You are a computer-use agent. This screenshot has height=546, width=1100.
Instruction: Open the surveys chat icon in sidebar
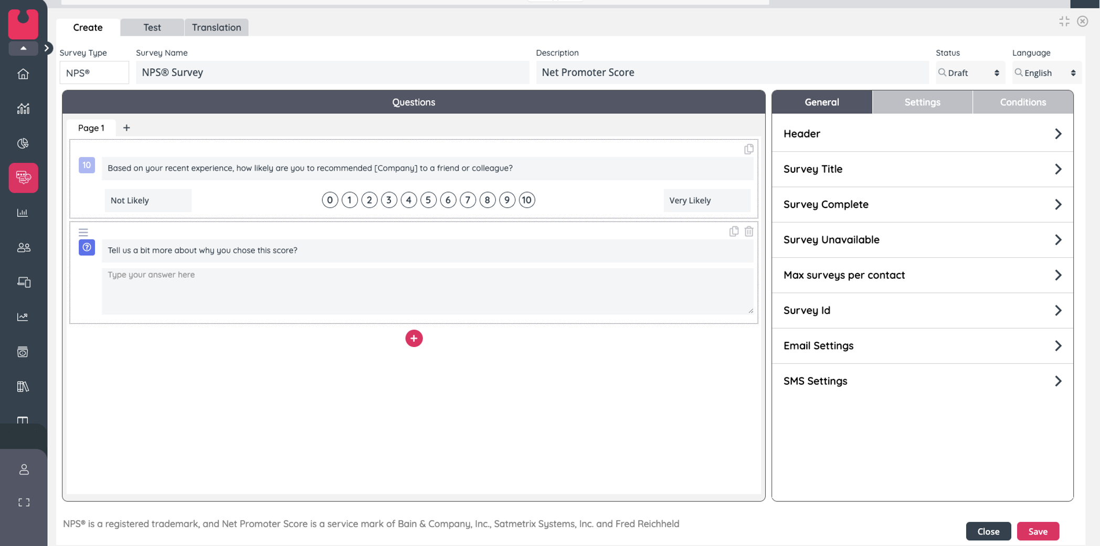click(x=23, y=177)
